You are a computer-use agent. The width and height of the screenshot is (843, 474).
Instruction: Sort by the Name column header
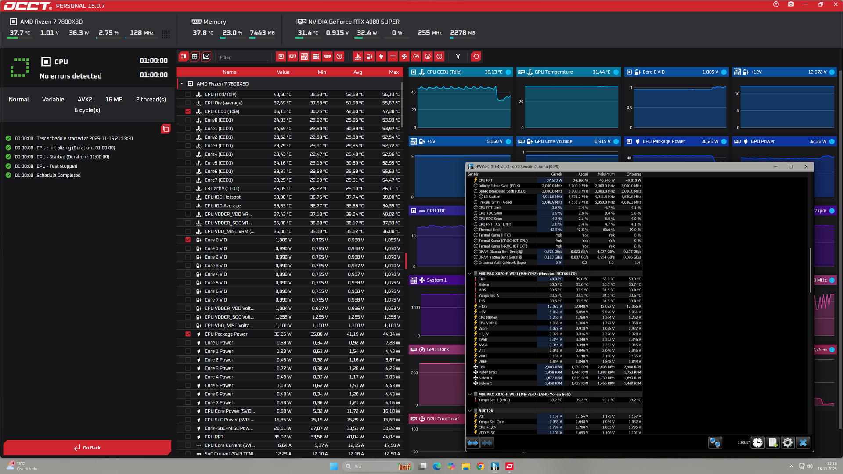pos(229,72)
